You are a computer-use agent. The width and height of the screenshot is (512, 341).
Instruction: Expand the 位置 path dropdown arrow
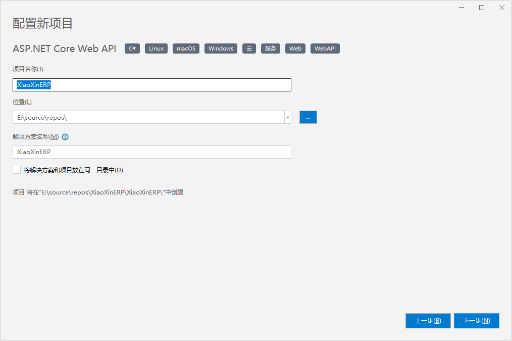click(287, 117)
